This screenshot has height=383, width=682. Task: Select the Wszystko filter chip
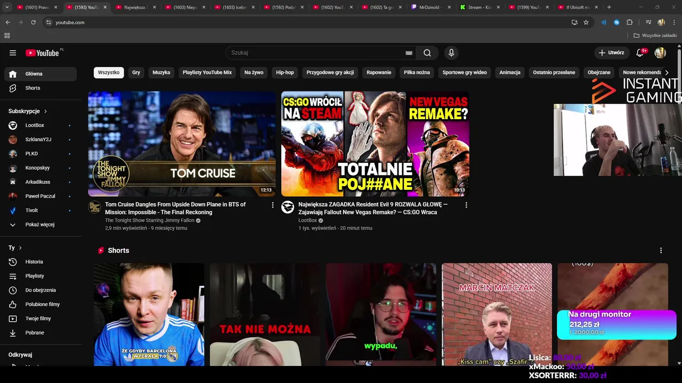tap(109, 72)
